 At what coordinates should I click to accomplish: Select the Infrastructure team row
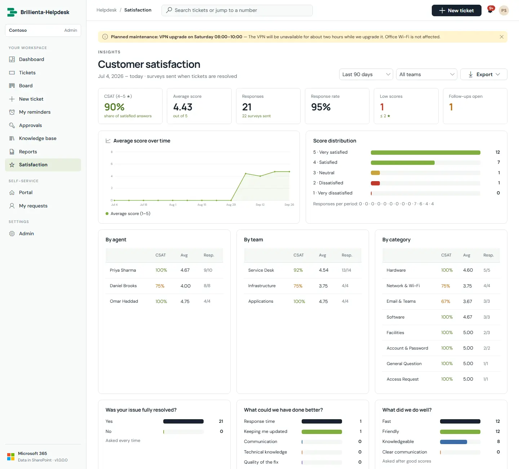click(x=303, y=286)
